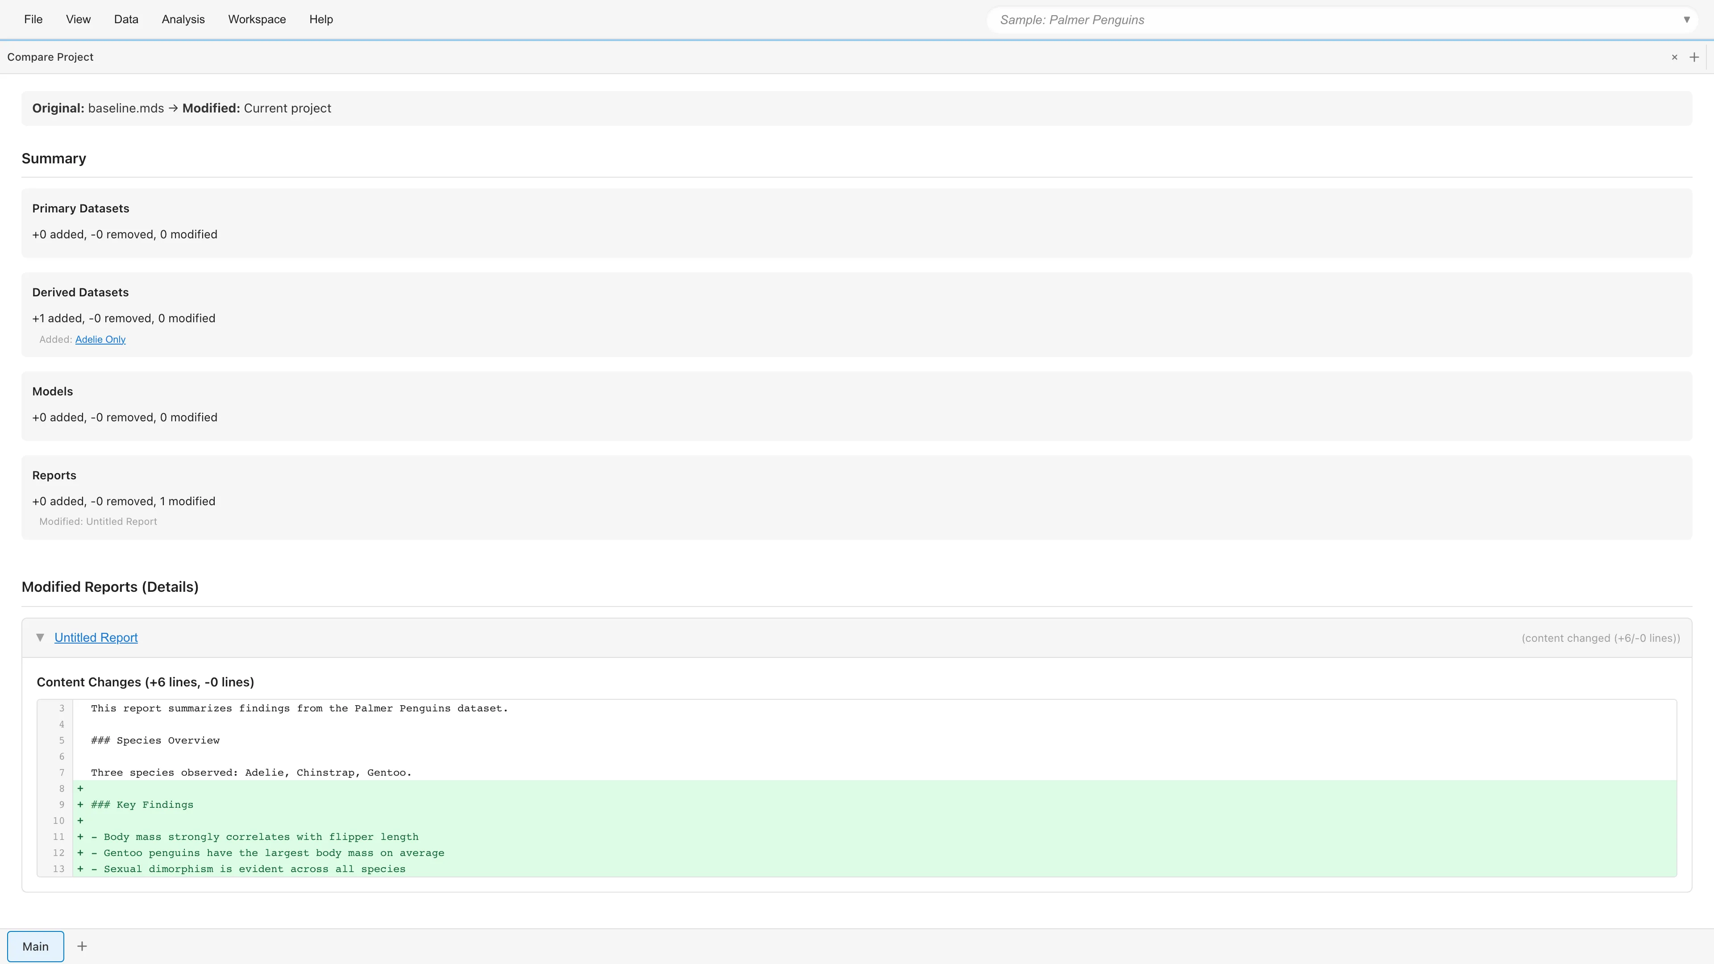Open the Workspace menu
The image size is (1714, 964).
(256, 19)
